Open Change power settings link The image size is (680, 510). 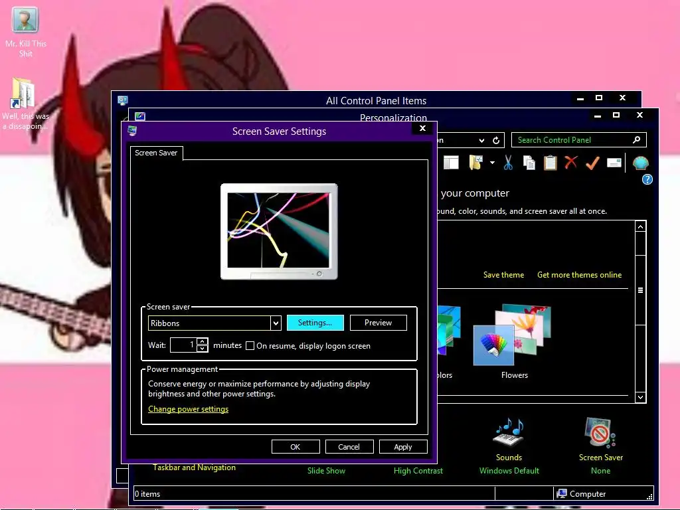pos(188,409)
